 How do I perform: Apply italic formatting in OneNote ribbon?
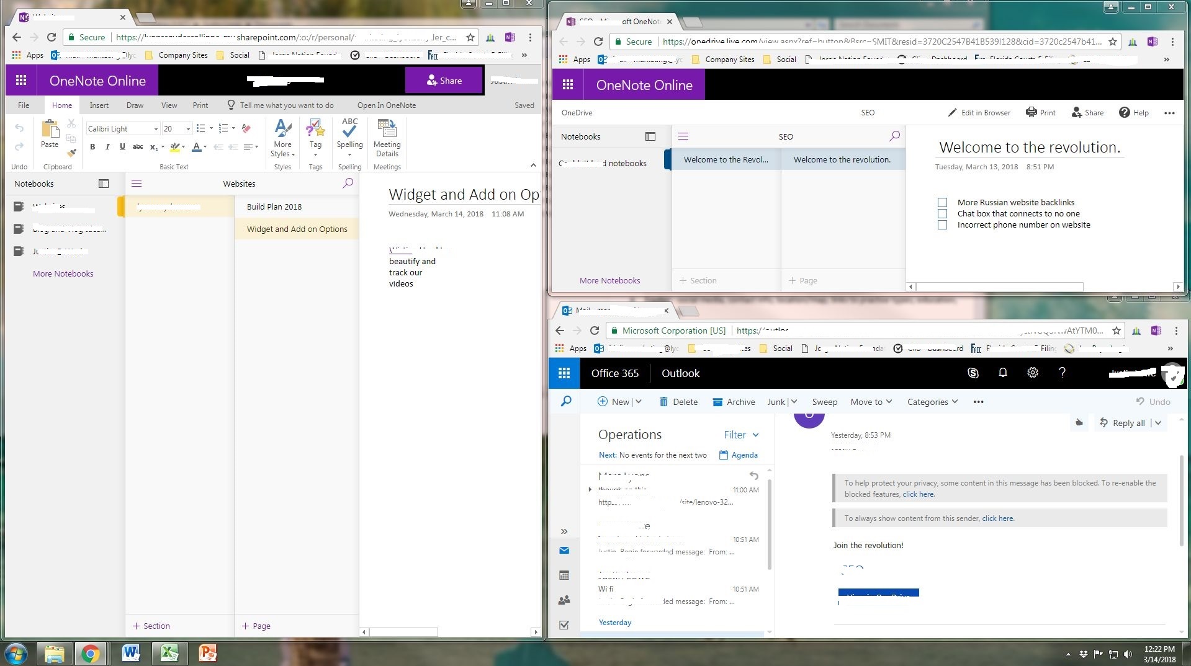coord(107,147)
